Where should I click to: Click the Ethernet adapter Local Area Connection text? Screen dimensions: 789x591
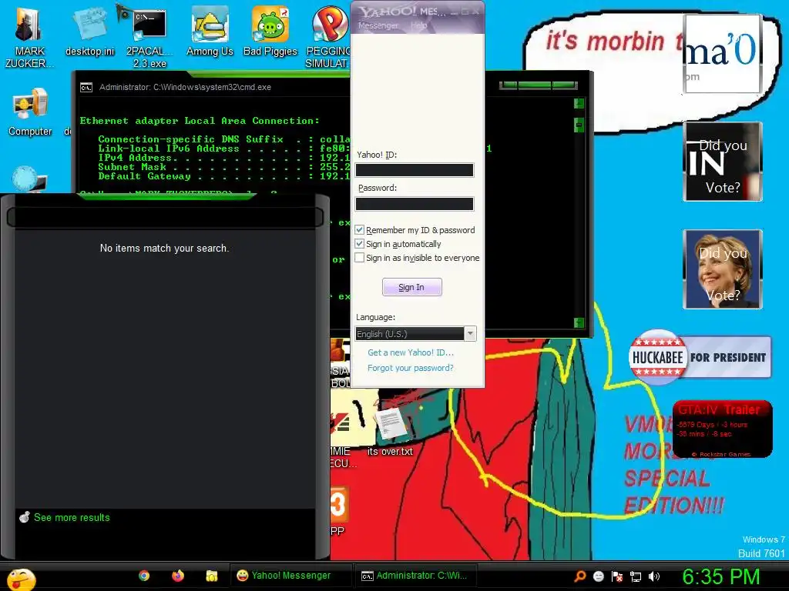200,121
